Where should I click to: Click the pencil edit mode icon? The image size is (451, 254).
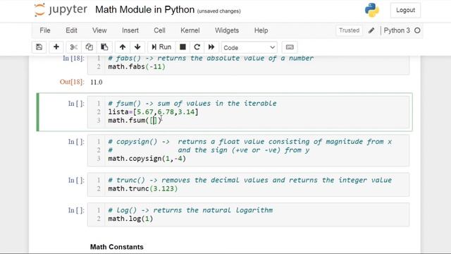371,30
